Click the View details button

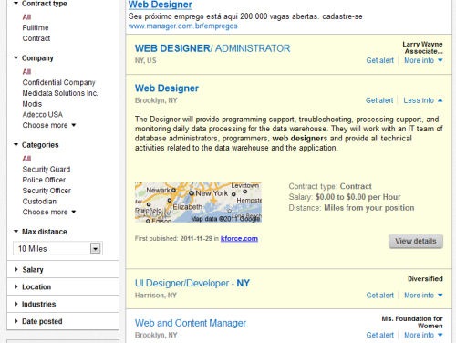coord(416,241)
